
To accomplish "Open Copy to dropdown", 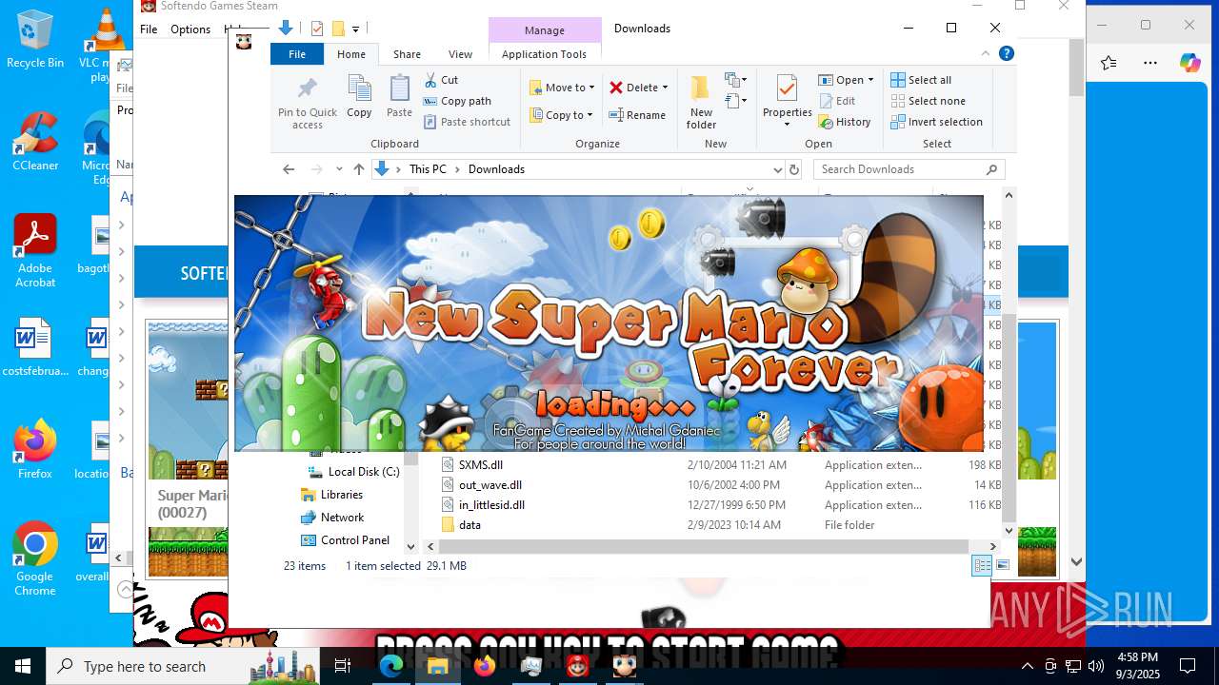I will (x=562, y=115).
